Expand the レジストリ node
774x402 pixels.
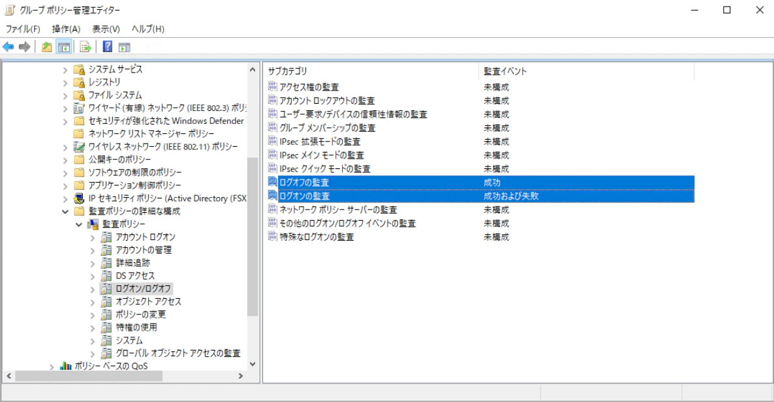coord(65,82)
